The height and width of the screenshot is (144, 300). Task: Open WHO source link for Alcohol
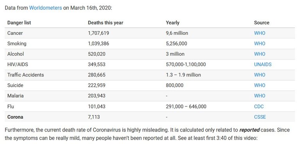point(260,54)
